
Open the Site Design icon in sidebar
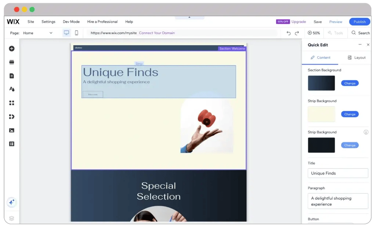click(x=11, y=89)
